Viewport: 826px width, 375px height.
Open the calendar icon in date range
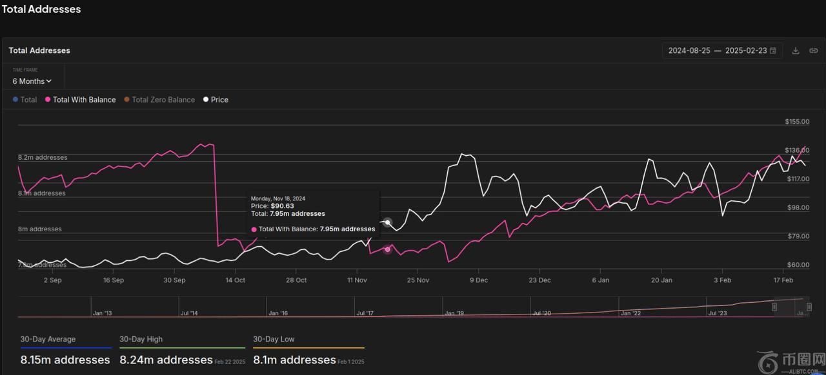pos(773,51)
